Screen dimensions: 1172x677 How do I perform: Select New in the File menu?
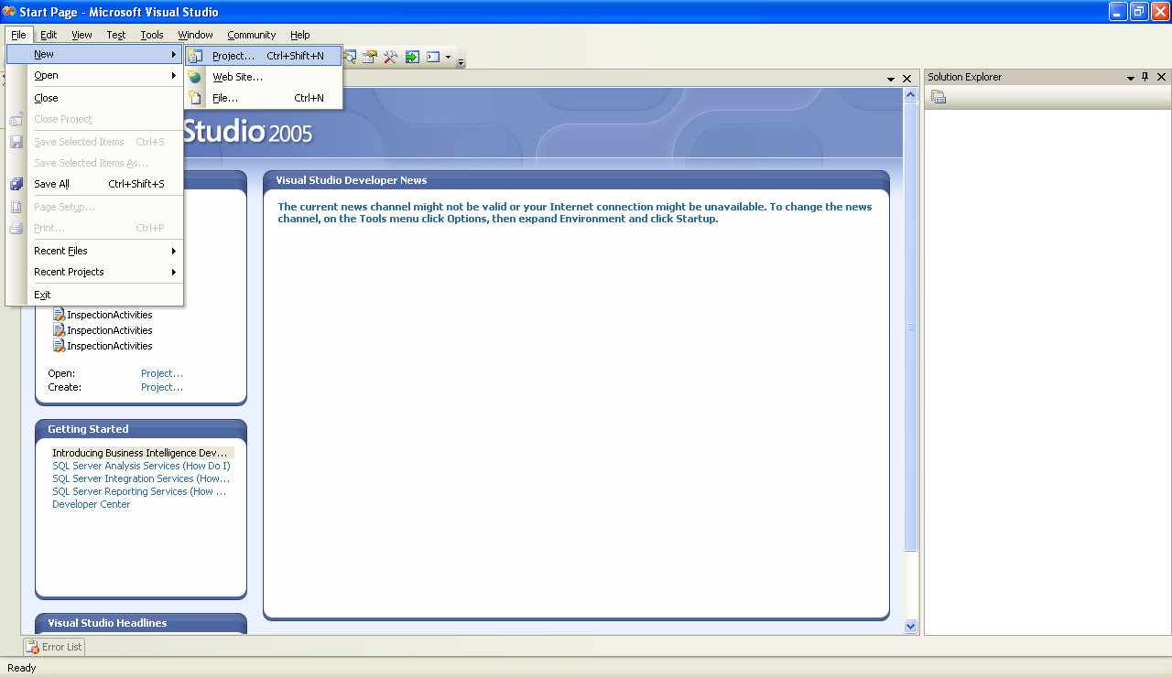coord(94,54)
